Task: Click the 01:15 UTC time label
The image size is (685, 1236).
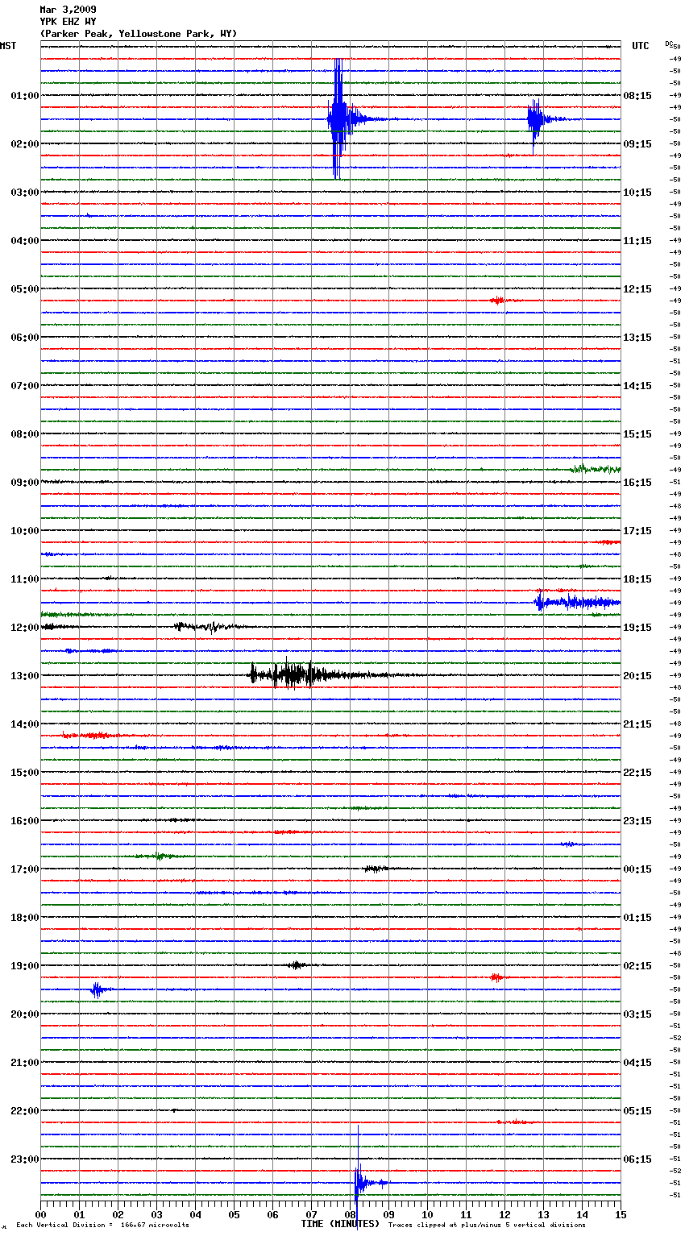Action: click(637, 918)
